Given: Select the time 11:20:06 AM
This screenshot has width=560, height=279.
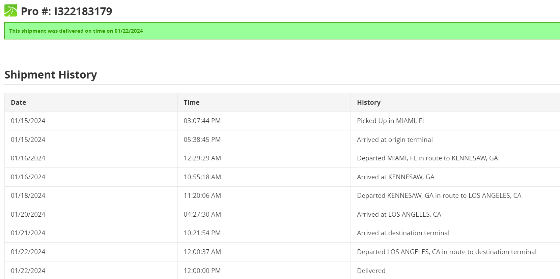Looking at the screenshot, I should pos(202,195).
